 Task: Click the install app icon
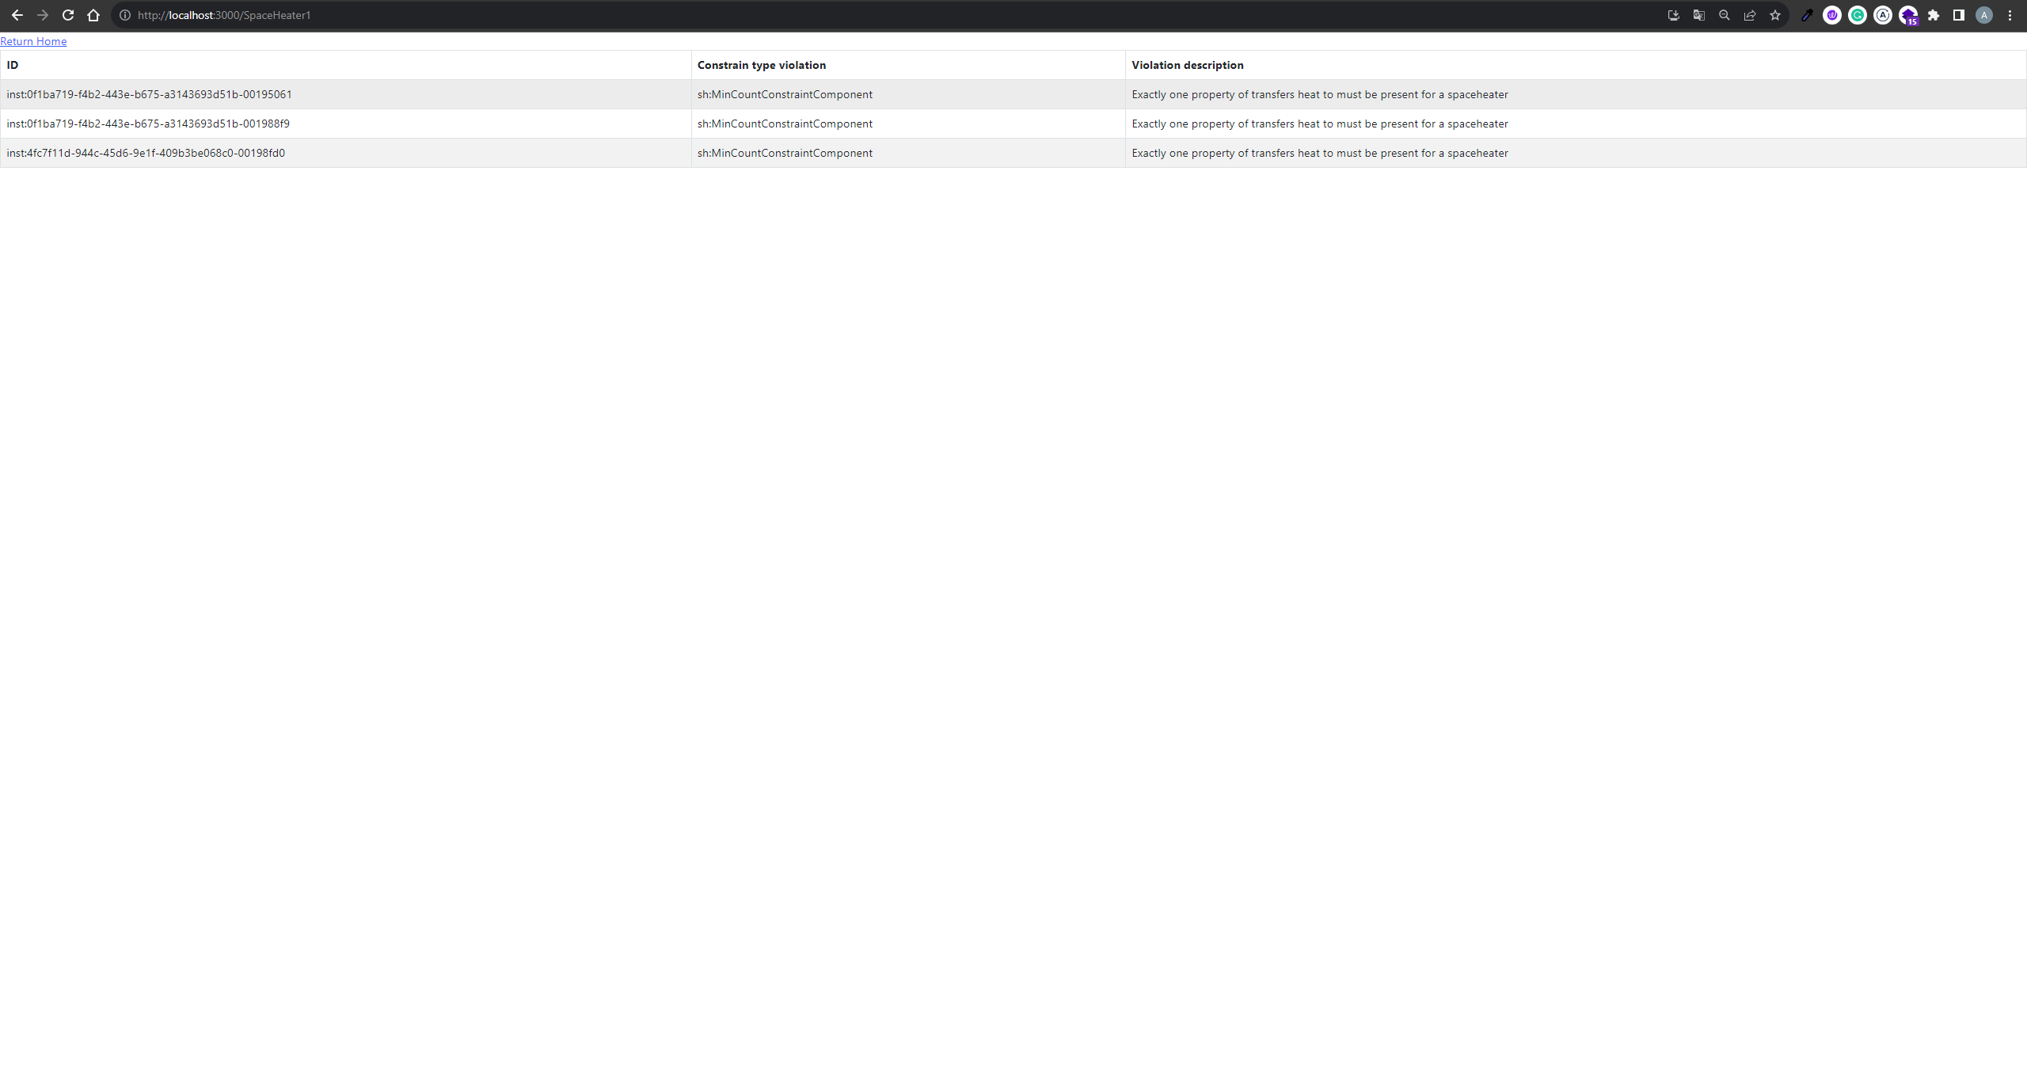pos(1673,15)
